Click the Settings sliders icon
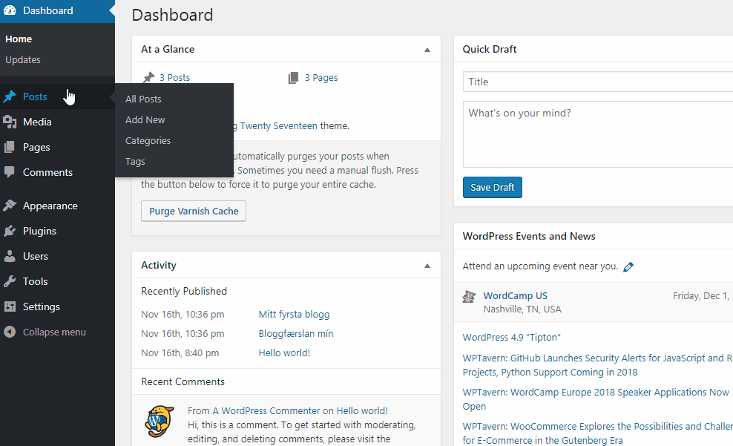The height and width of the screenshot is (446, 733). (x=10, y=306)
